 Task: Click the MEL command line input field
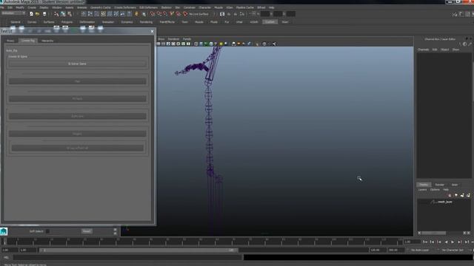tap(127, 258)
